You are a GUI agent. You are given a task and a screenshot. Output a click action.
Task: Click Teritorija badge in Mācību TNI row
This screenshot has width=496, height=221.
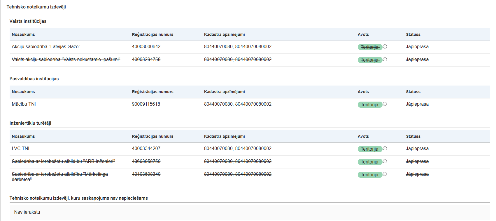point(369,105)
